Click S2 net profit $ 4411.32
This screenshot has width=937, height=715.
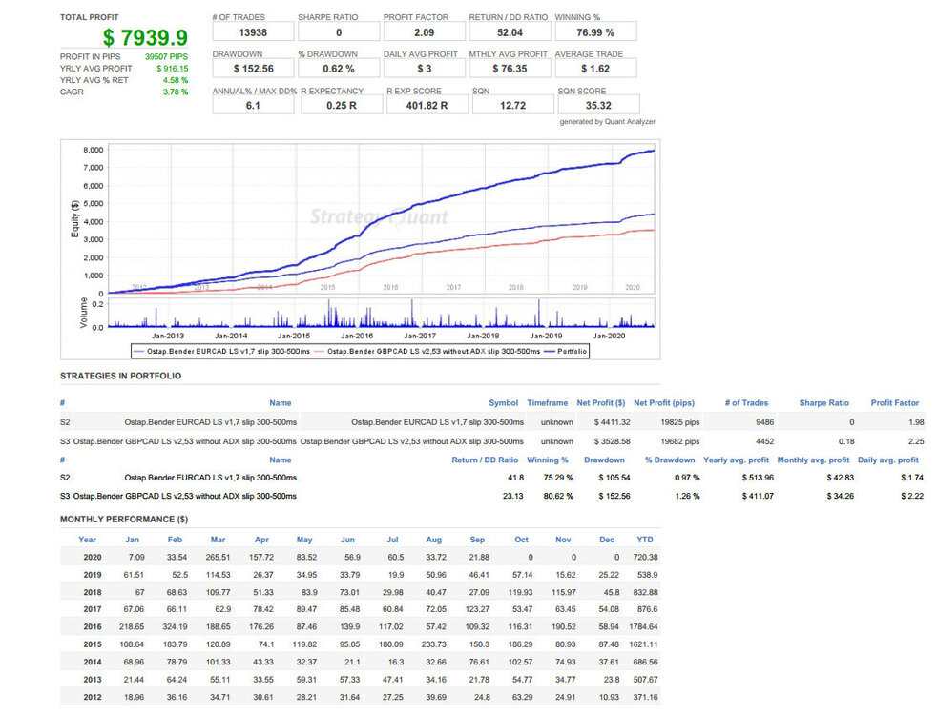click(612, 422)
